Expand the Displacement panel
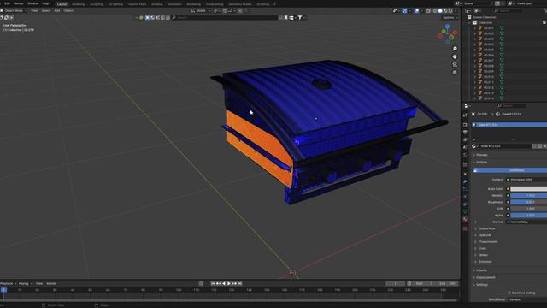Image resolution: width=547 pixels, height=308 pixels. (x=485, y=277)
